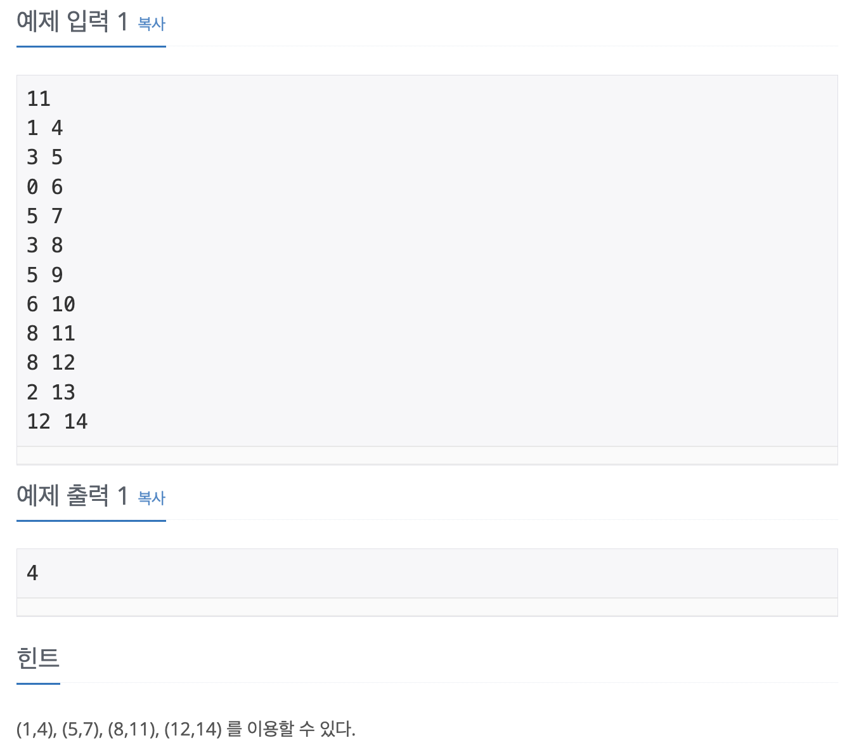The width and height of the screenshot is (847, 752).
Task: Click the underline below 예제 입력 1
Action: pyautogui.click(x=91, y=45)
